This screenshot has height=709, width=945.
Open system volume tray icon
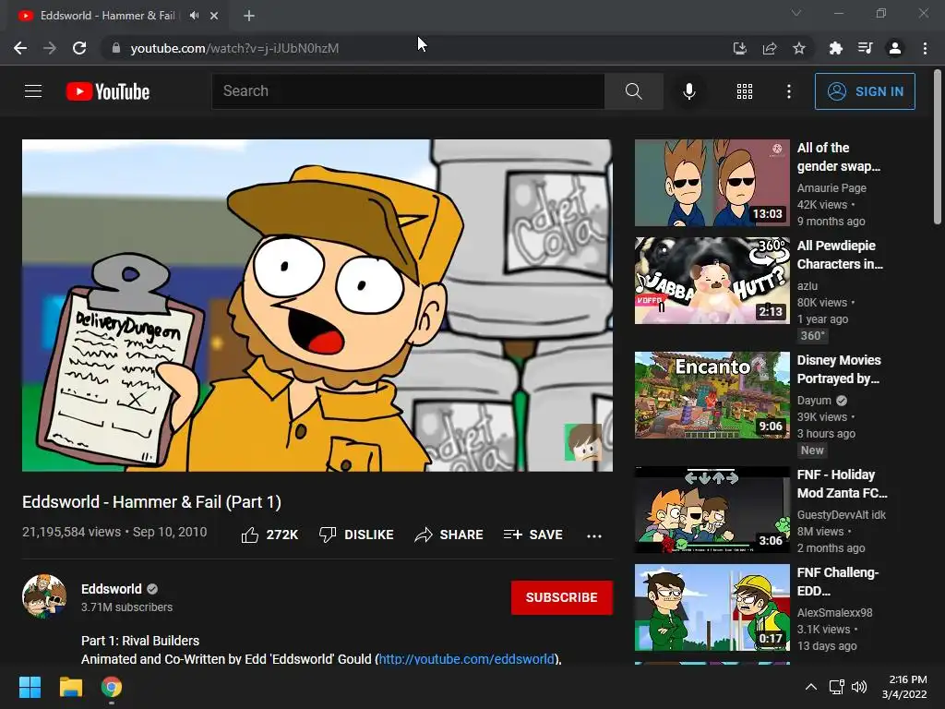pos(859,687)
